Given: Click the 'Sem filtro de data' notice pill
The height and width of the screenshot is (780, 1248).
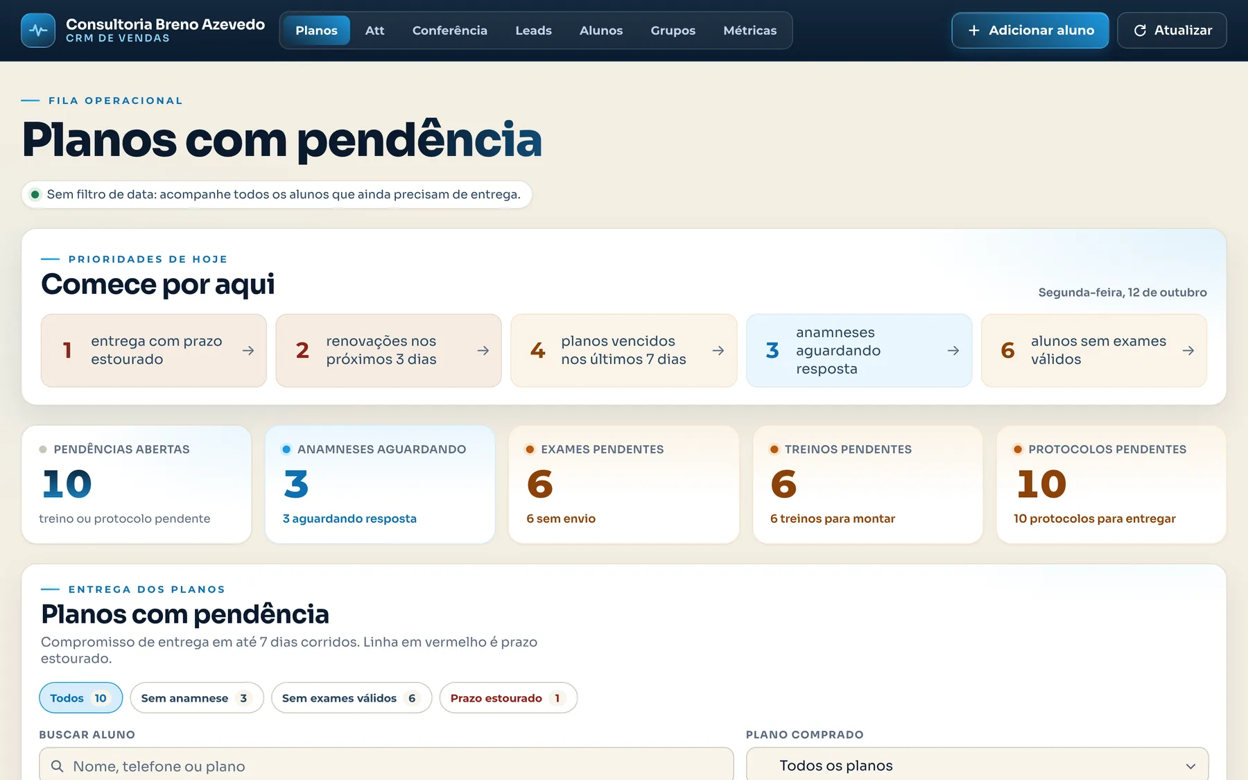Looking at the screenshot, I should click(x=277, y=194).
